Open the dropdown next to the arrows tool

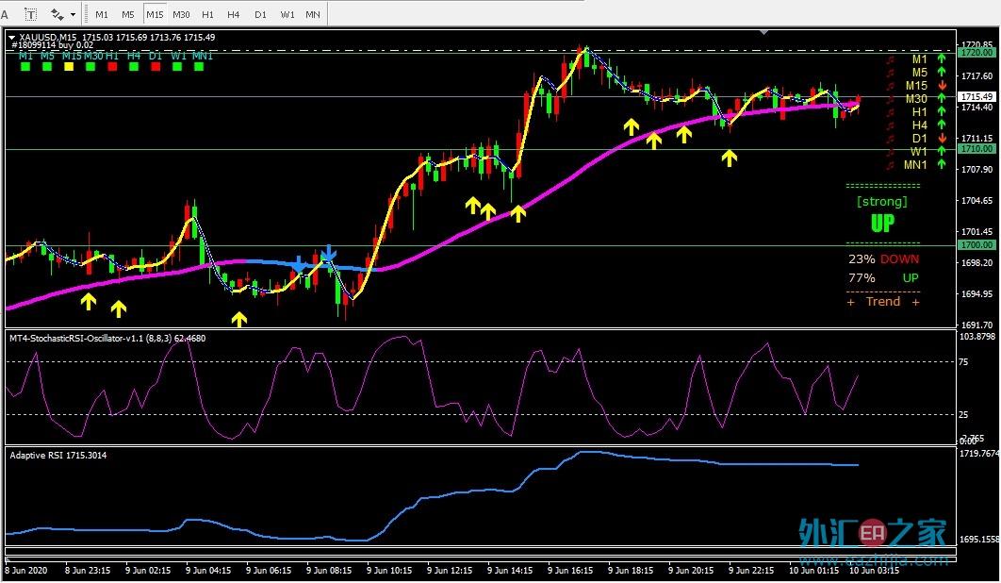[x=73, y=14]
